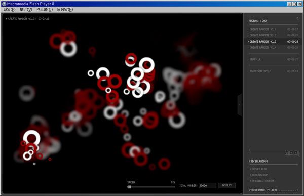Click the third page button in works pager

pos(296,153)
